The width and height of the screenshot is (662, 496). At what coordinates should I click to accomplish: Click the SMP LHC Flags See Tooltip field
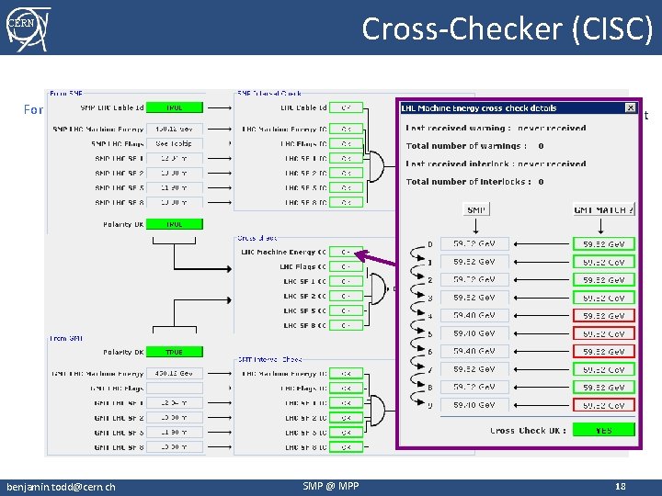175,144
